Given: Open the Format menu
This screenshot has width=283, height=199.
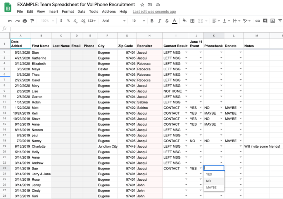Looking at the screenshot, I should [68, 12].
